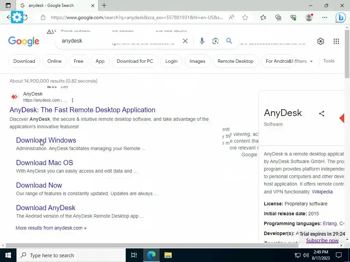Open the tab actions menu icon
Image resolution: width=350 pixels, height=262 pixels.
point(8,5)
